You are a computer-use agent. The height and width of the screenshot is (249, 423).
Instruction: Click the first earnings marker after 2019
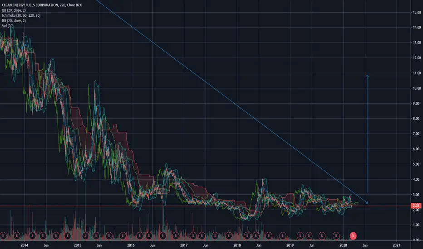pos(300,236)
